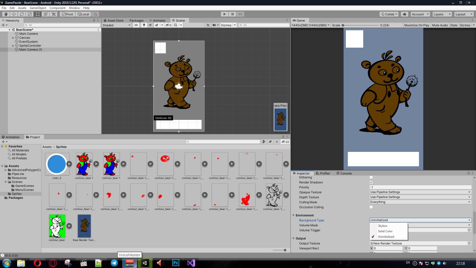Image resolution: width=476 pixels, height=268 pixels.
Task: Click the Step frame button
Action: (x=241, y=14)
